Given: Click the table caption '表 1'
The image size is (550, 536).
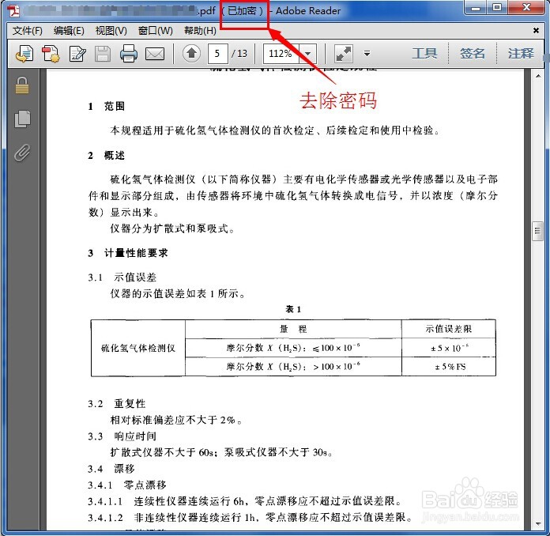Looking at the screenshot, I should pyautogui.click(x=293, y=309).
